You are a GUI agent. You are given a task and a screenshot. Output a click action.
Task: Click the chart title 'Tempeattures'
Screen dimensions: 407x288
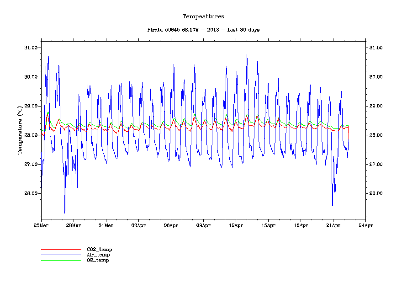click(203, 16)
